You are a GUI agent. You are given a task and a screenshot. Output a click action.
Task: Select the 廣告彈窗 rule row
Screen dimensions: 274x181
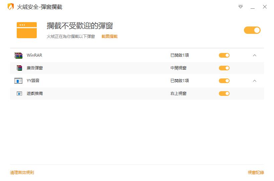click(100, 68)
